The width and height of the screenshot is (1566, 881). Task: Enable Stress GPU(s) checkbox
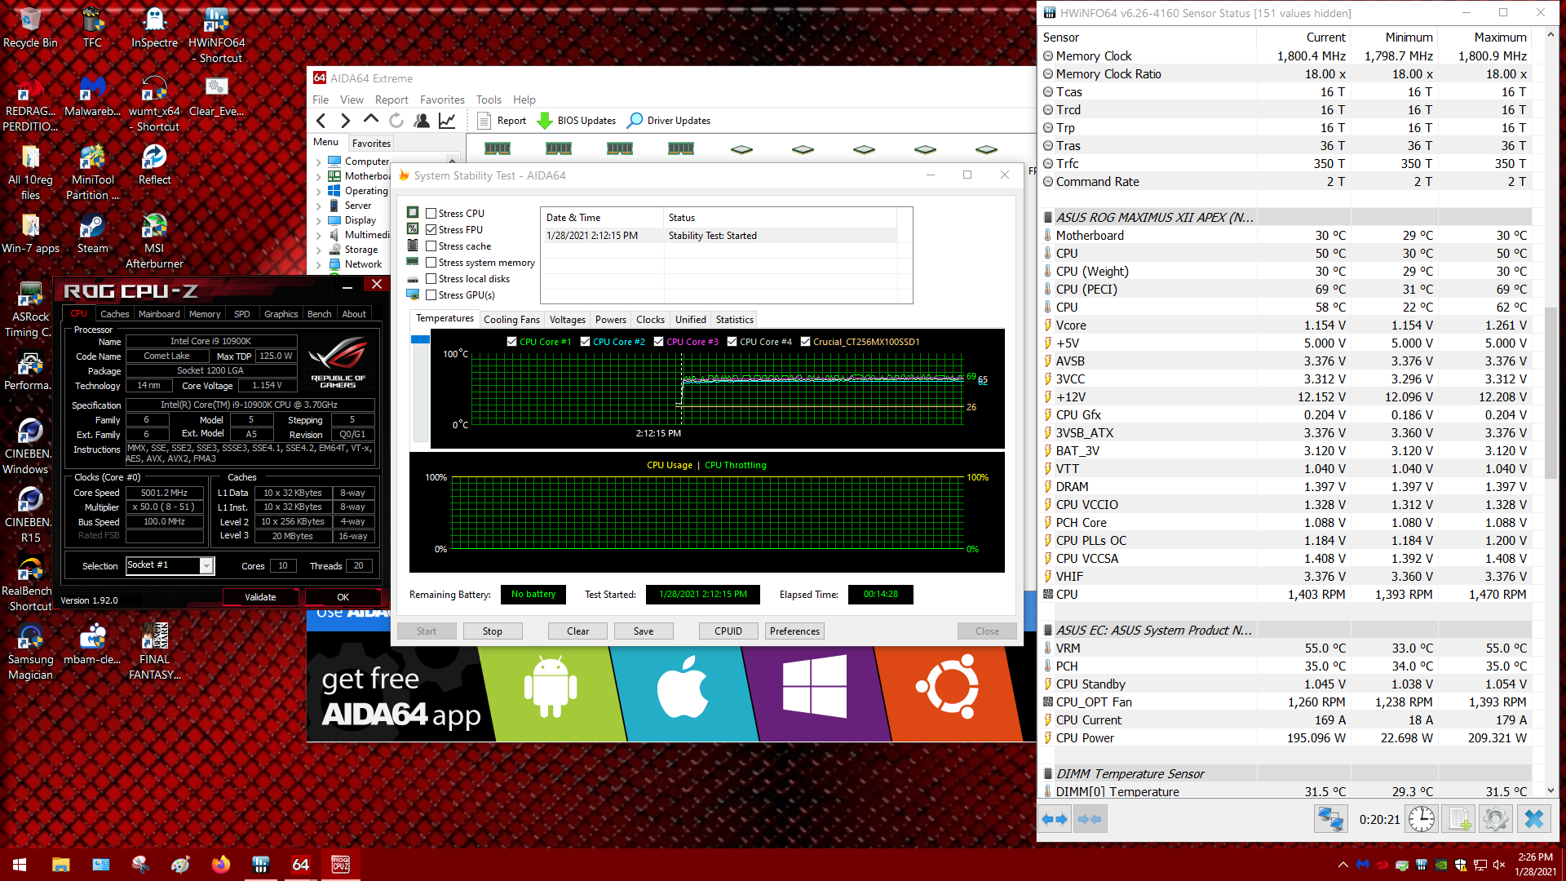(x=431, y=295)
